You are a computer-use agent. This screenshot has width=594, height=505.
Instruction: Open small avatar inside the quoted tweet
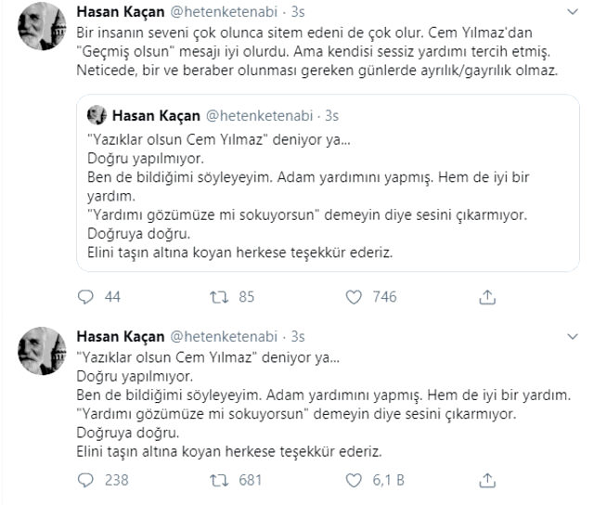click(x=94, y=116)
